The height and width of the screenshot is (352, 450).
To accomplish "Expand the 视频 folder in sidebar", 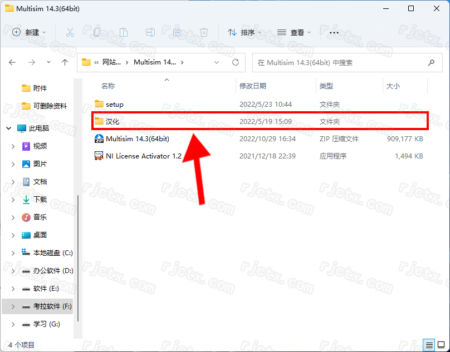I will pyautogui.click(x=13, y=146).
